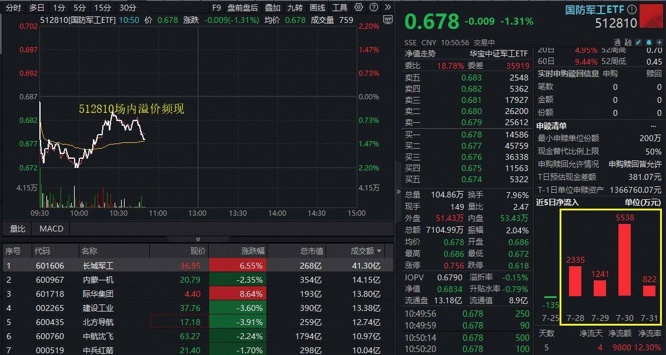
Task: Click the 7-31 net inflow bar 822
Action: [x=650, y=290]
